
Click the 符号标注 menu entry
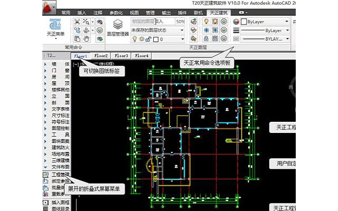60,122
